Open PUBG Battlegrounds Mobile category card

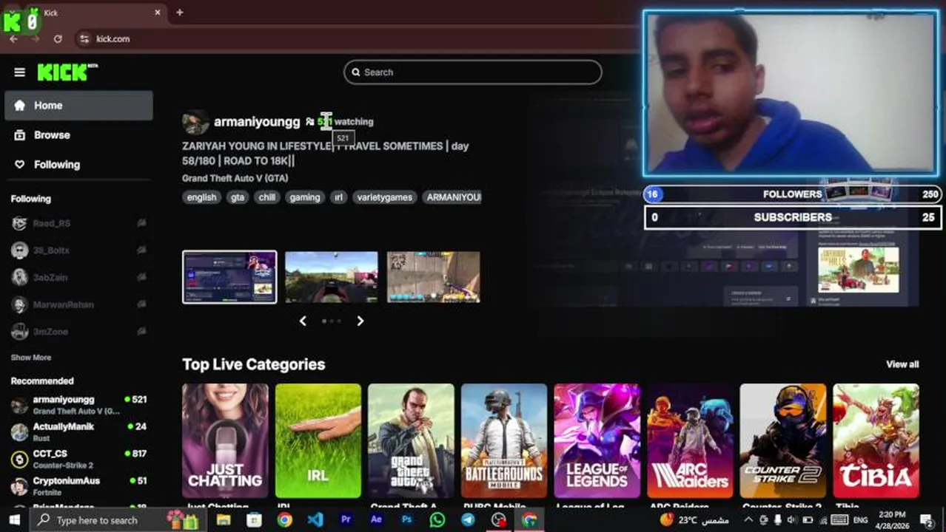[504, 441]
